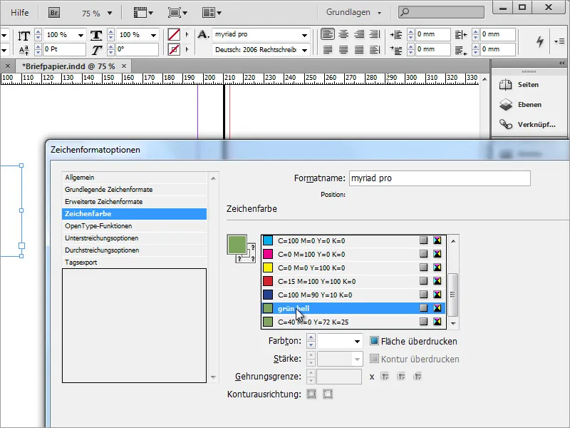Select Durchstreichungsoptionen category

coord(134,250)
